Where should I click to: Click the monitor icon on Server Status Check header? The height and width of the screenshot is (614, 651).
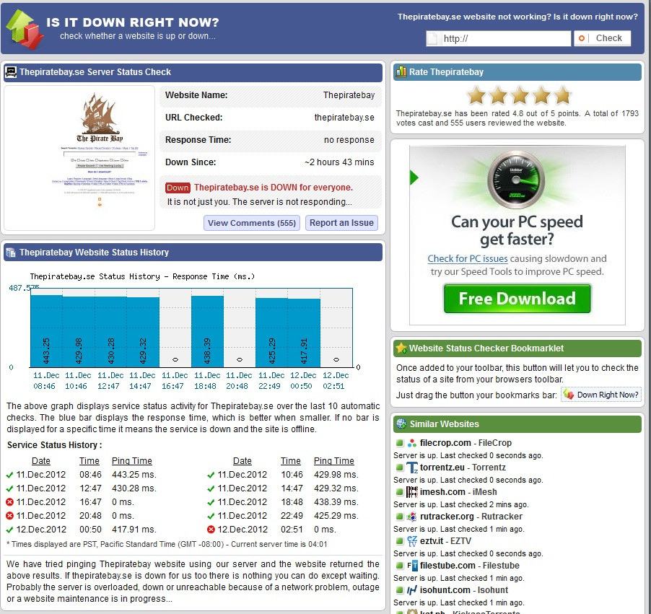12,72
